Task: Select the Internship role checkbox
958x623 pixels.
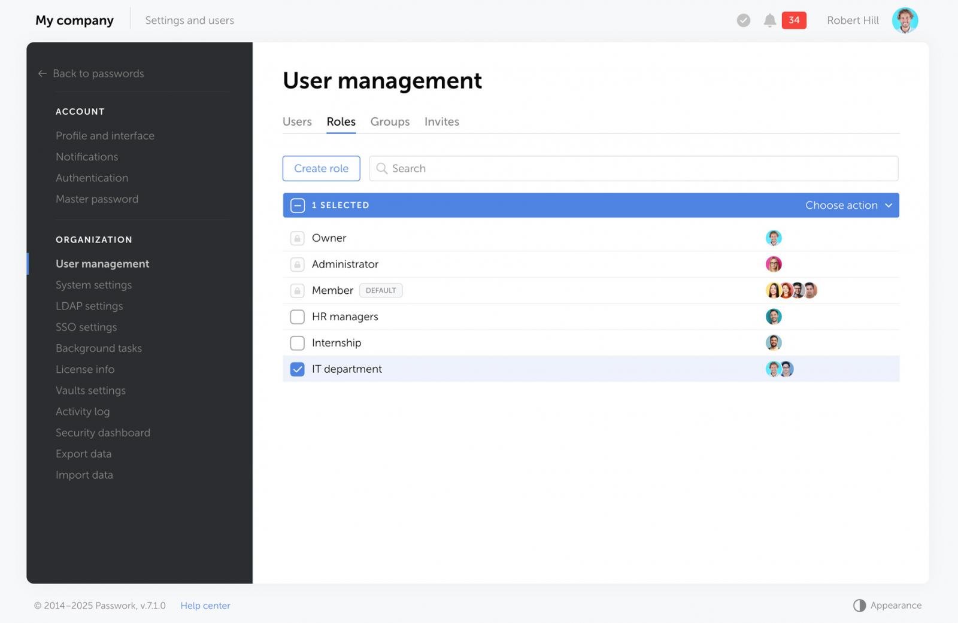Action: pos(297,342)
